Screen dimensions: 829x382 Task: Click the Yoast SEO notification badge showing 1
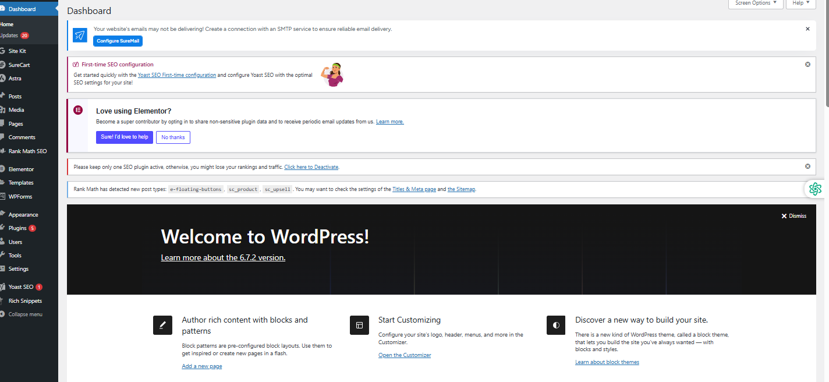point(39,287)
